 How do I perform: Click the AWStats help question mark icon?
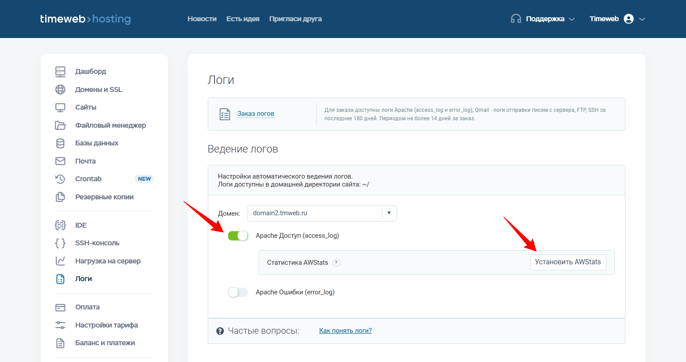pyautogui.click(x=336, y=263)
